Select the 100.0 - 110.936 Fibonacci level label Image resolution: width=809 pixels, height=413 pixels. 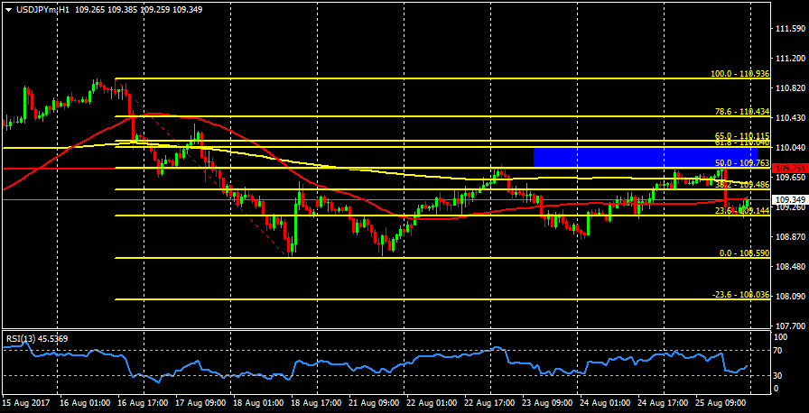click(x=740, y=74)
